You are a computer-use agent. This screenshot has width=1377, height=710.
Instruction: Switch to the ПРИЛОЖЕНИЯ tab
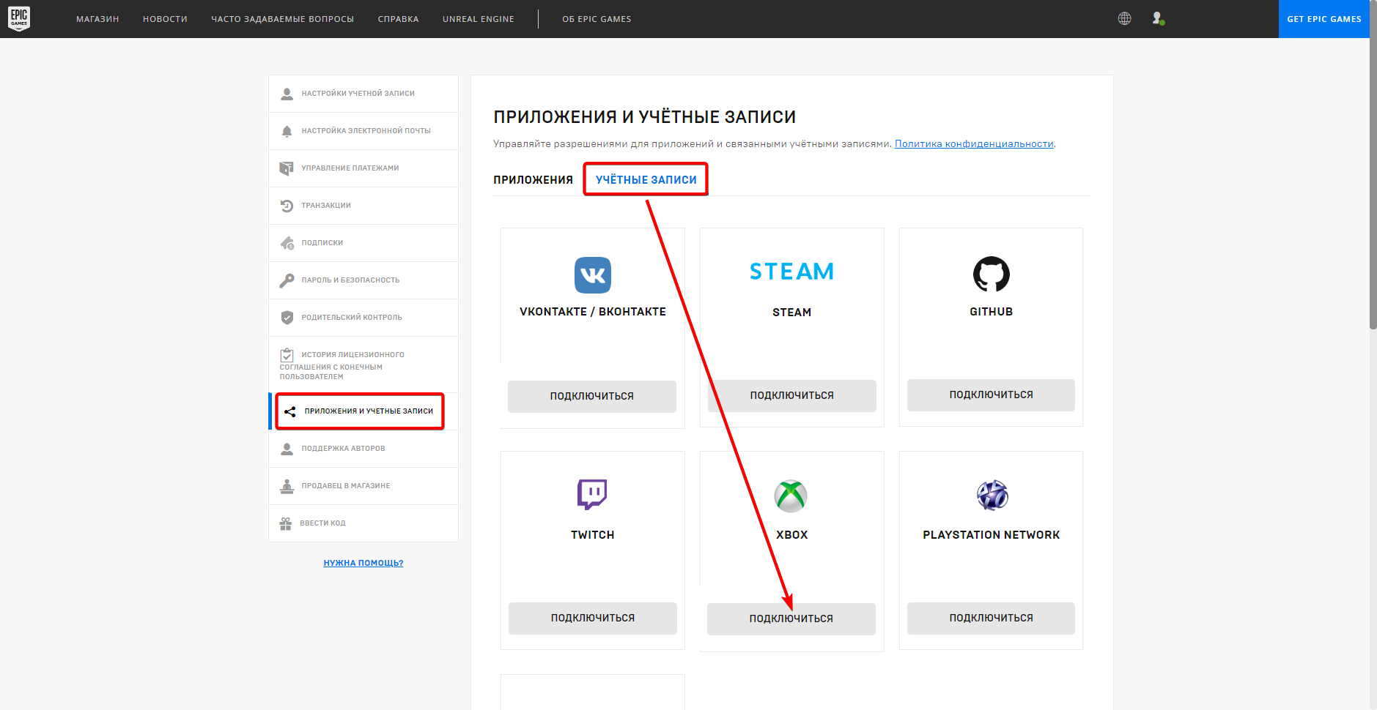pos(534,180)
